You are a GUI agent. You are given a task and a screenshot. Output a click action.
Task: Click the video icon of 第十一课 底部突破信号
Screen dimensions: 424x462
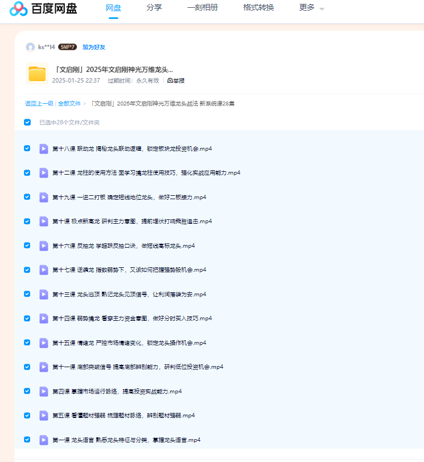[x=44, y=367]
